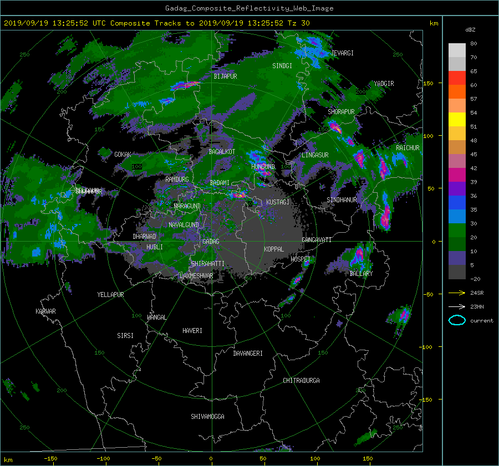This screenshot has width=499, height=466.
Task: Click the '-150' tick on the bottom axis
Action: point(50,458)
